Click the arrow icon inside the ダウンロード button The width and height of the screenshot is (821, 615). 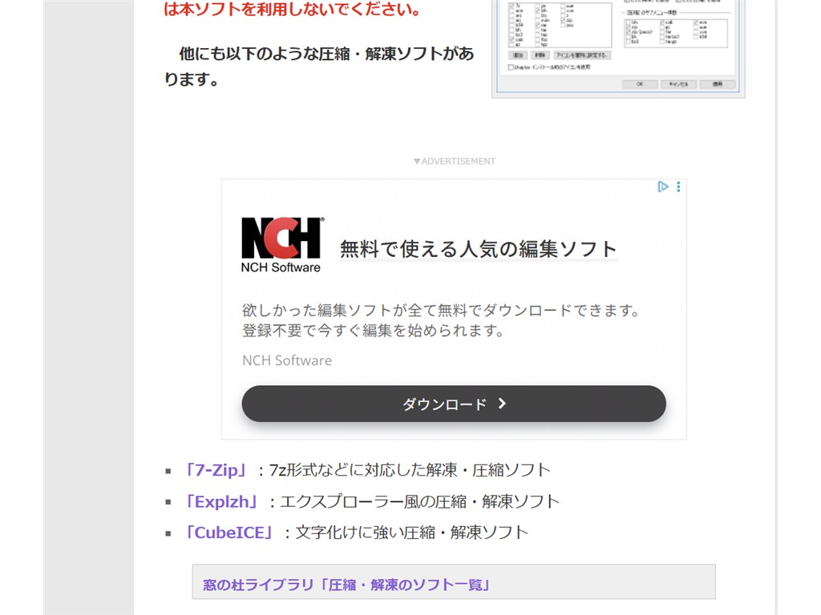point(502,404)
